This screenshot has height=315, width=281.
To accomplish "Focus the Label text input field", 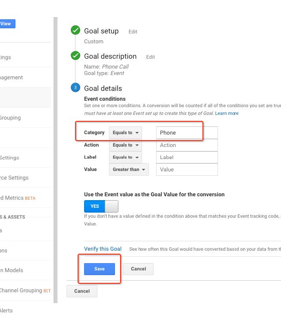I will click(x=187, y=157).
